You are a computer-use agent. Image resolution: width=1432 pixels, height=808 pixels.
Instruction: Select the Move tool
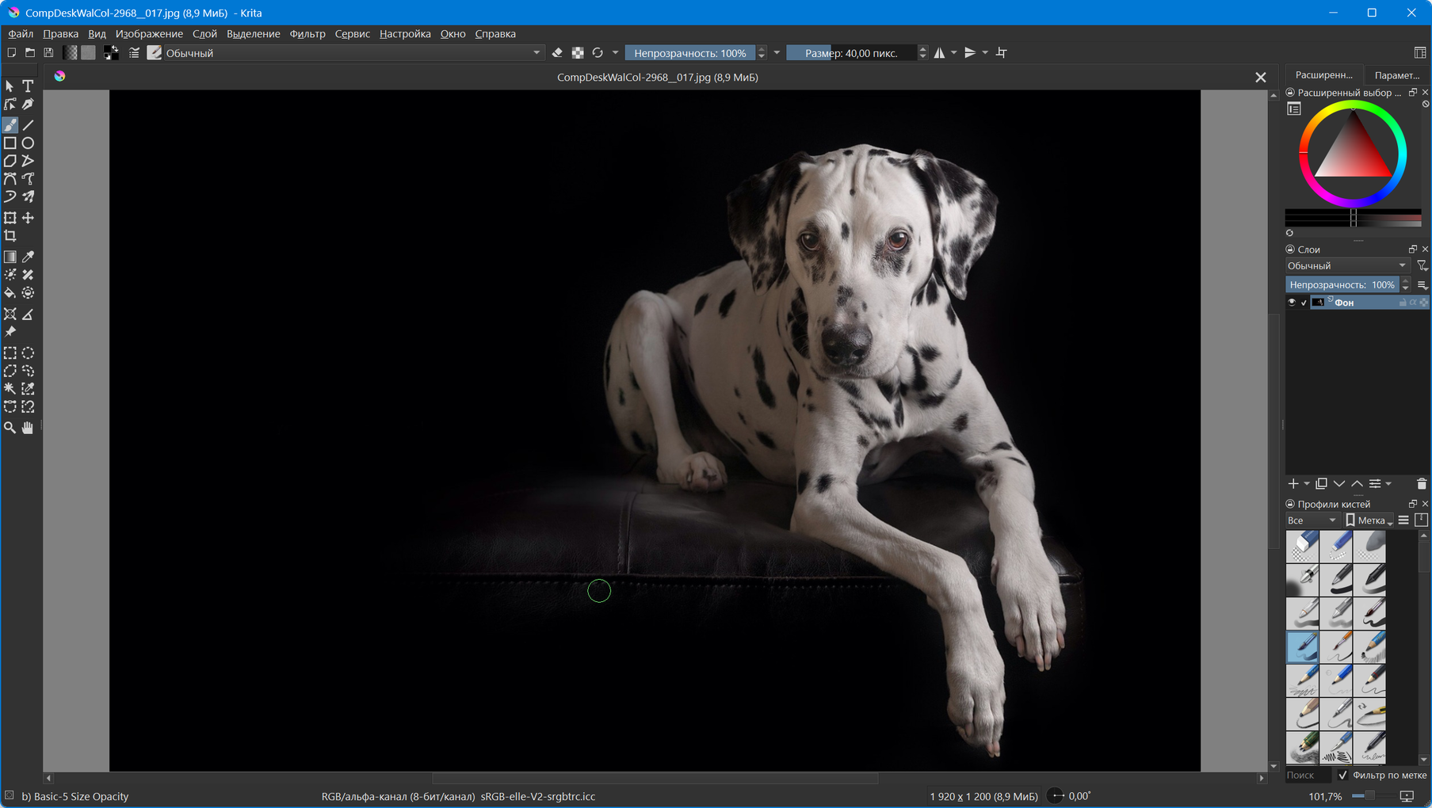point(28,218)
